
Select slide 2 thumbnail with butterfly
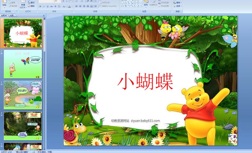[x=23, y=64]
